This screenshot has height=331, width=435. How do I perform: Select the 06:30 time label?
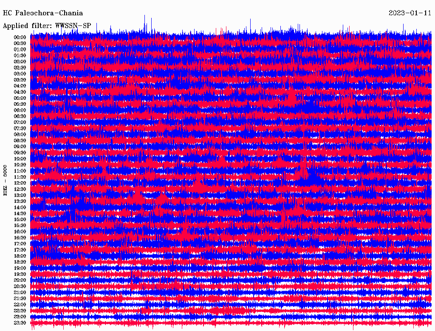(x=20, y=116)
